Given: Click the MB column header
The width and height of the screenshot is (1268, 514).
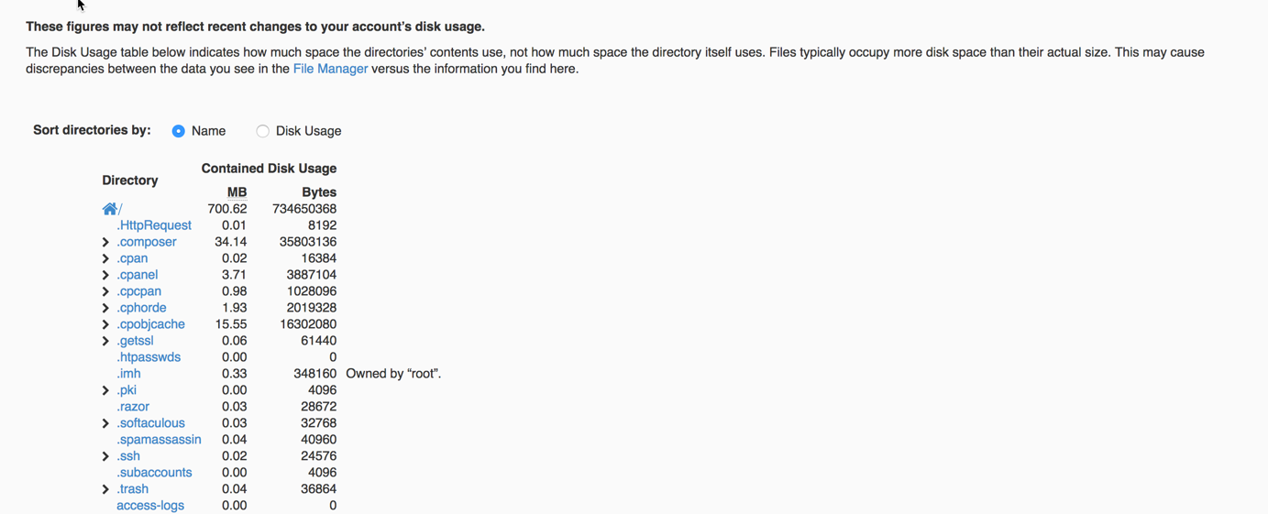Looking at the screenshot, I should (x=237, y=192).
